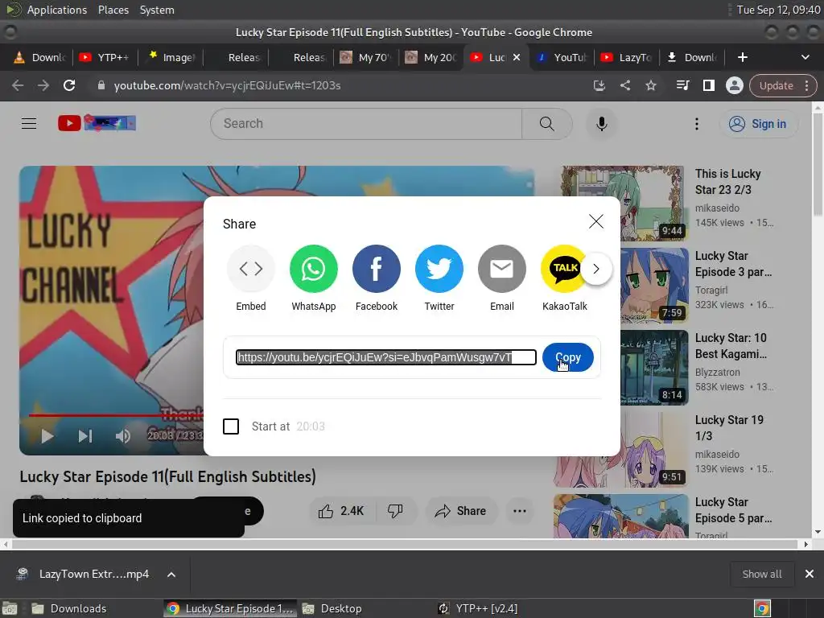Screen dimensions: 824x618
Task: Share via WhatsApp icon
Action: (x=314, y=269)
